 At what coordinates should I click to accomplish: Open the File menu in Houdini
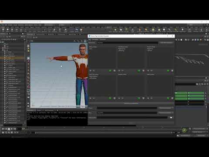pos(2,25)
